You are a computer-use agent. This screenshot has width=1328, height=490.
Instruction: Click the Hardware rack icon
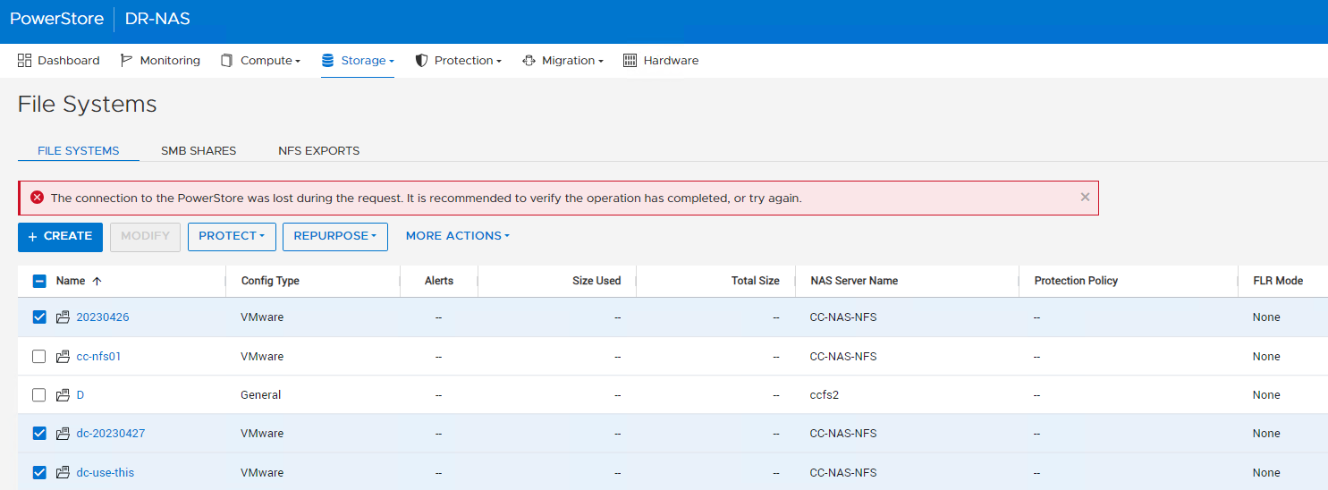(630, 61)
